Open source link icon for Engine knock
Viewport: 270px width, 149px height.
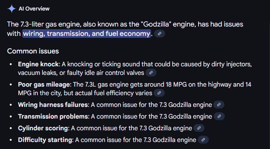(x=151, y=73)
